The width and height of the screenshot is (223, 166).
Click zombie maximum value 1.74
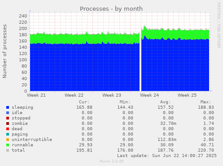[x=209, y=123]
